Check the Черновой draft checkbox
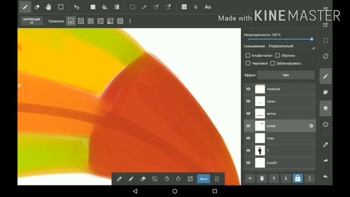The image size is (350, 197). 248,63
